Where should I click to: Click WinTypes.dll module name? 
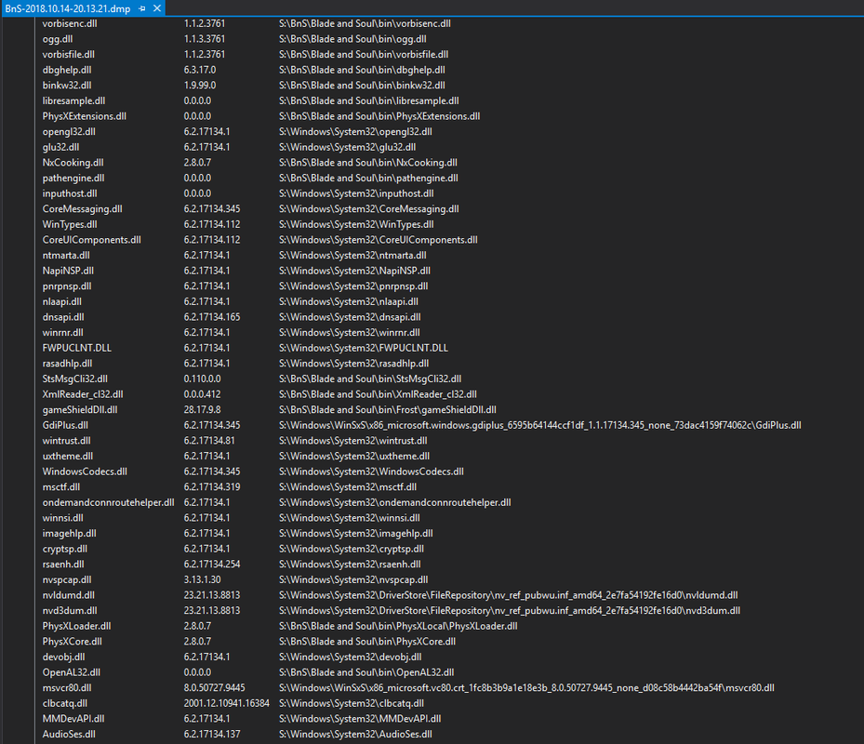click(x=70, y=224)
